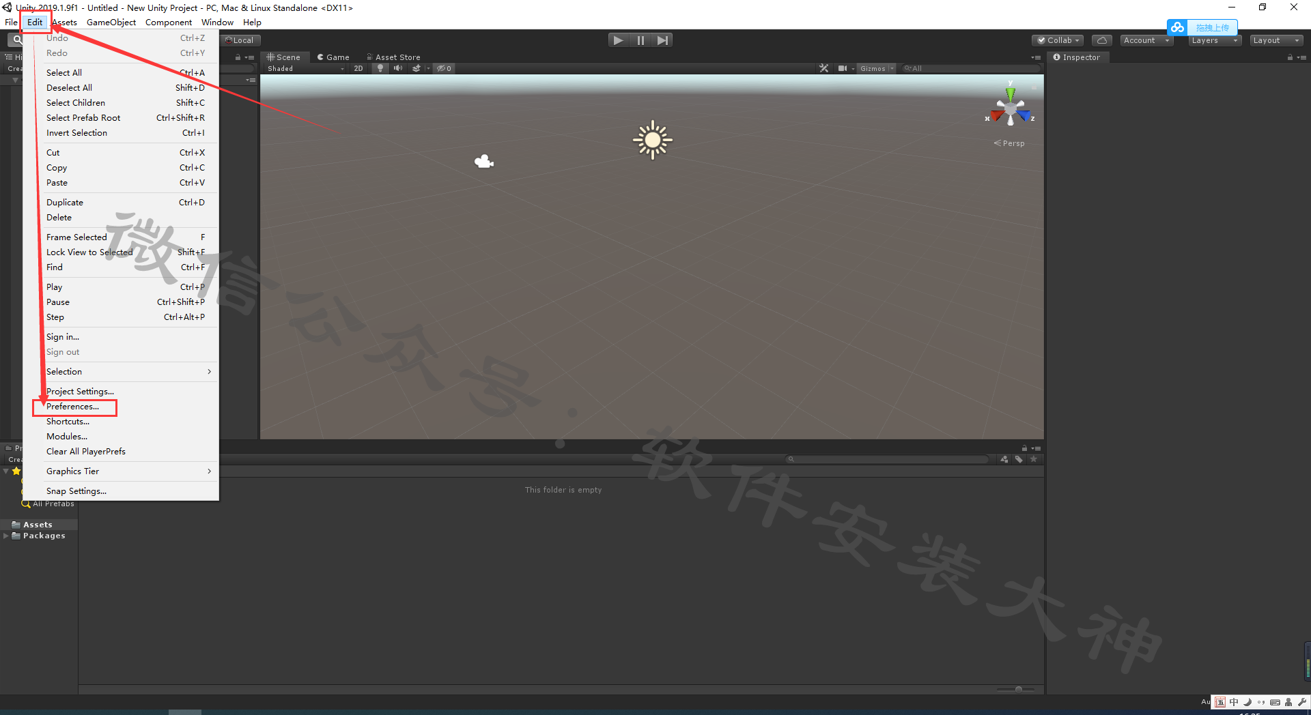Viewport: 1311px width, 715px height.
Task: Choose Duplicate in the Edit menu
Action: coord(65,203)
